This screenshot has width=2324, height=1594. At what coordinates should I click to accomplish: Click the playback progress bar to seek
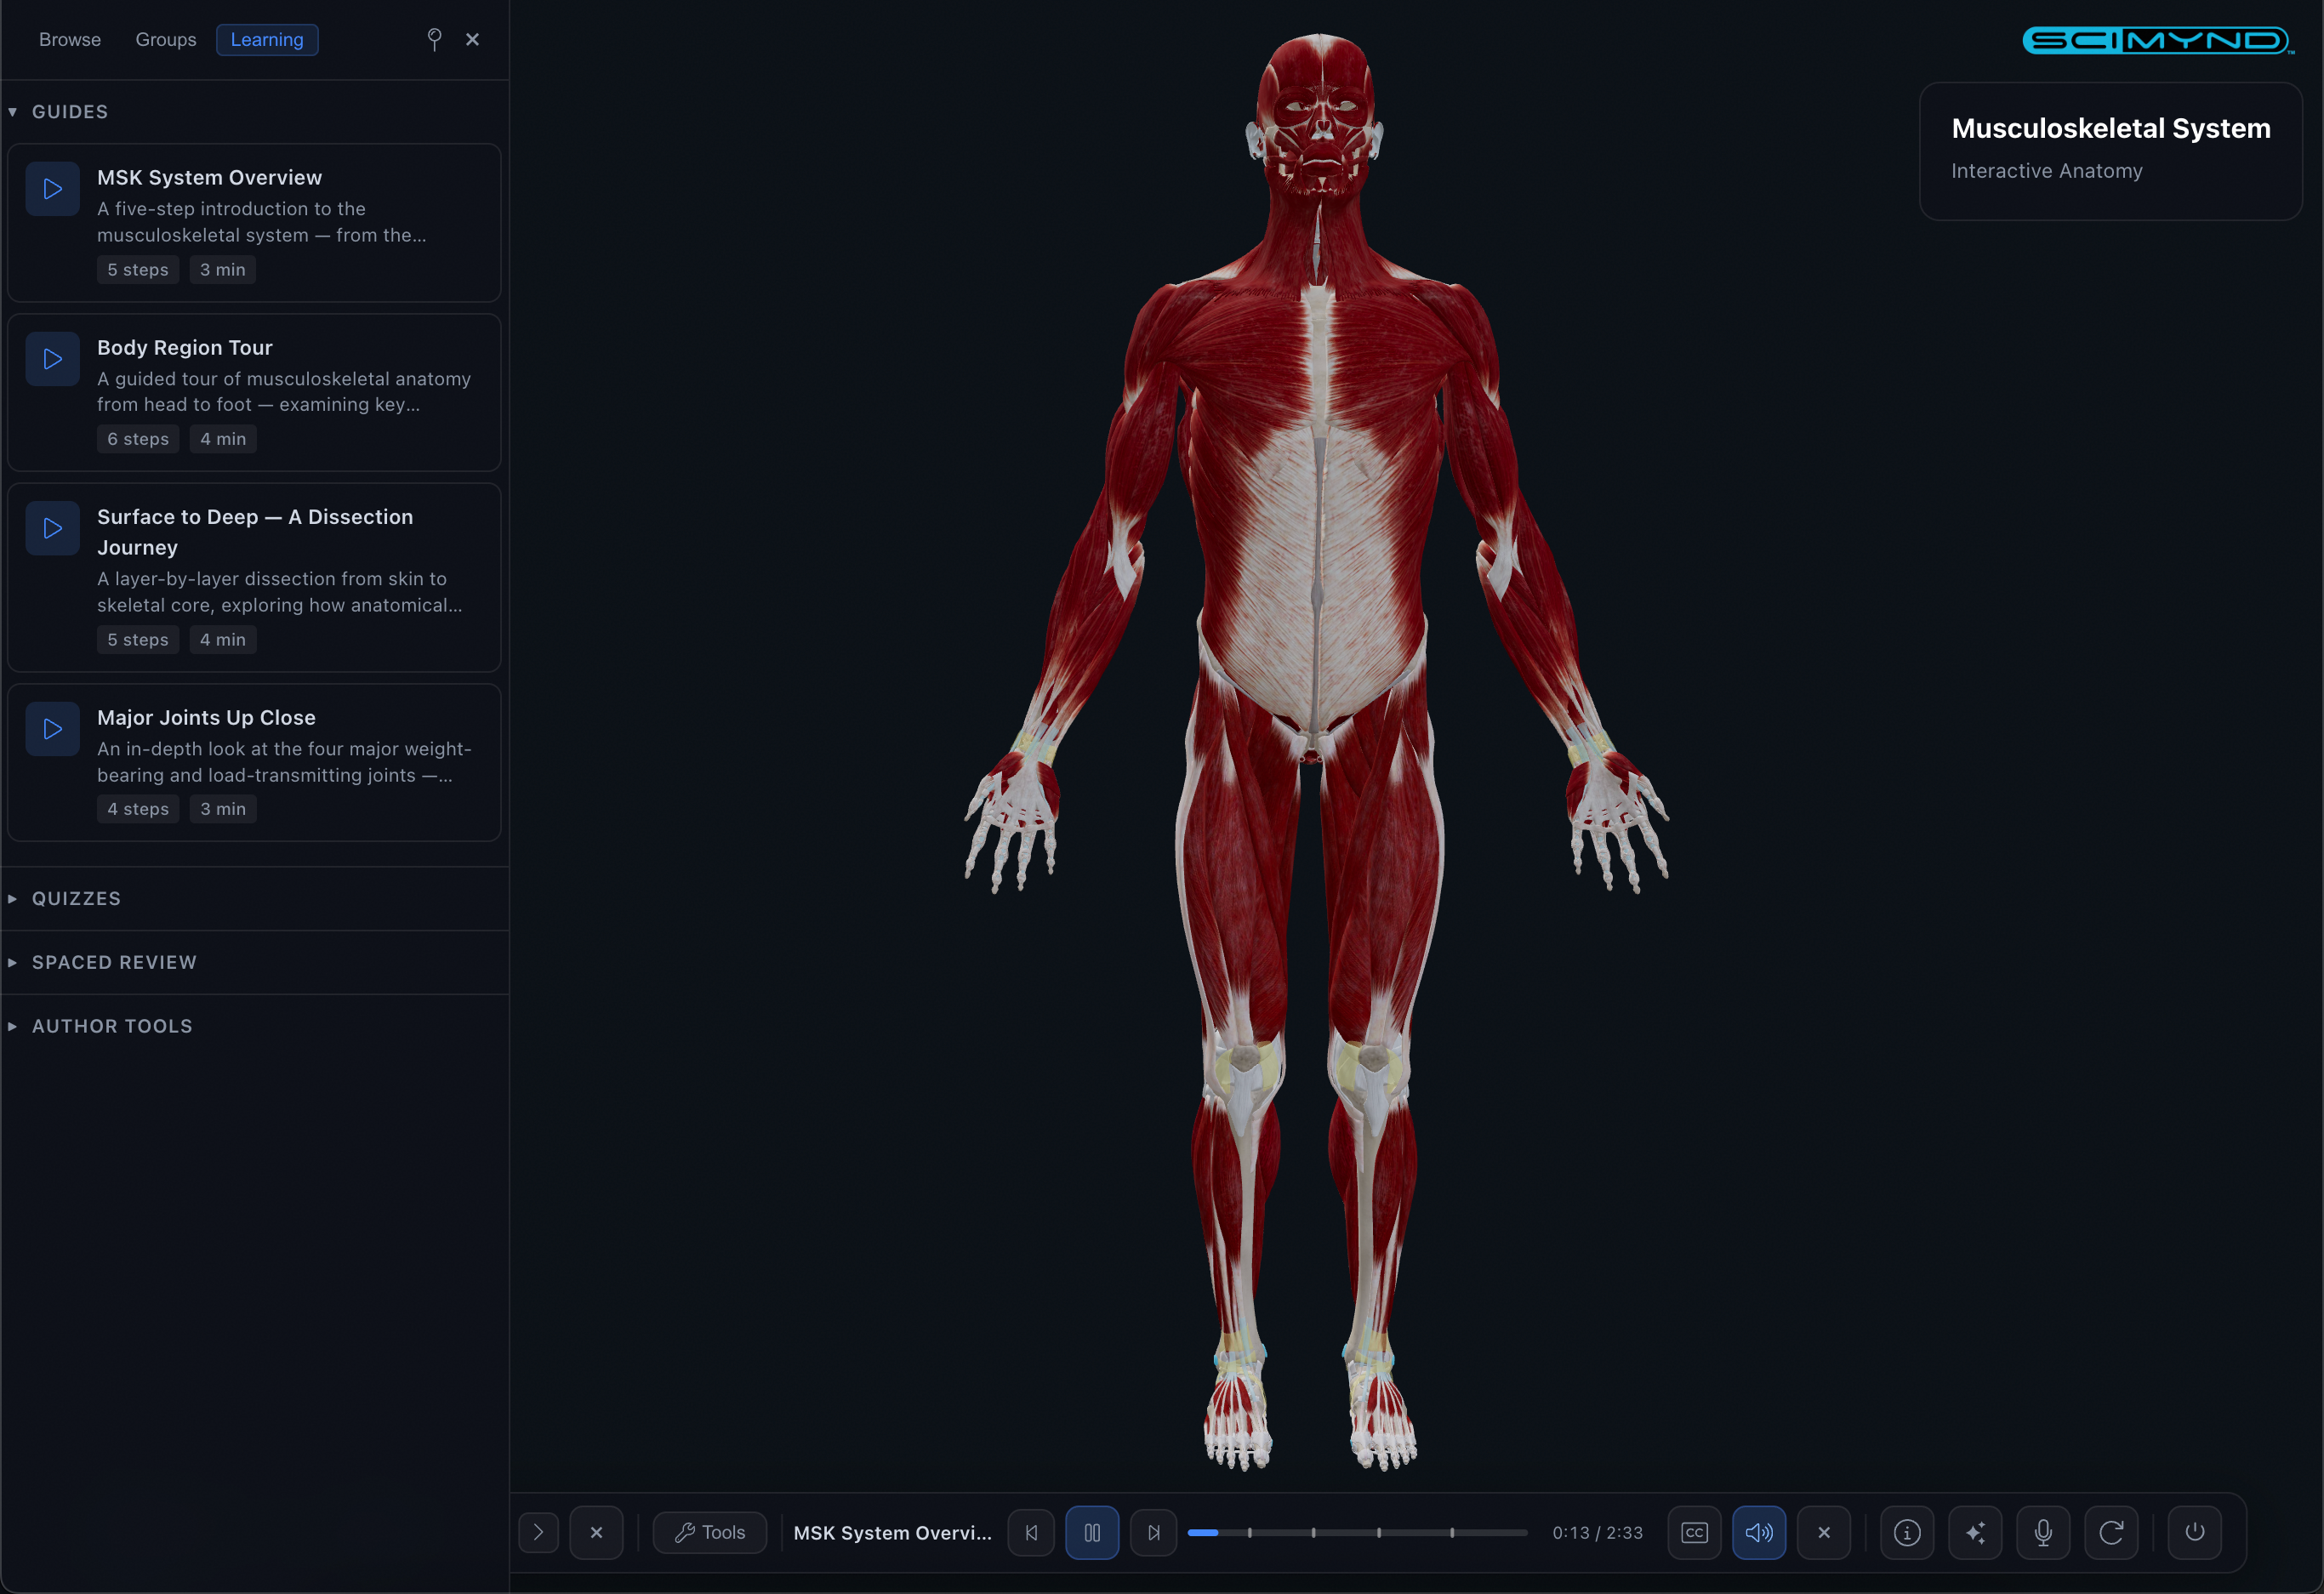point(1355,1532)
